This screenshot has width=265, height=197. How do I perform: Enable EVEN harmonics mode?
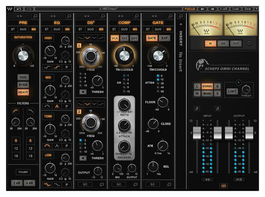(x=23, y=85)
